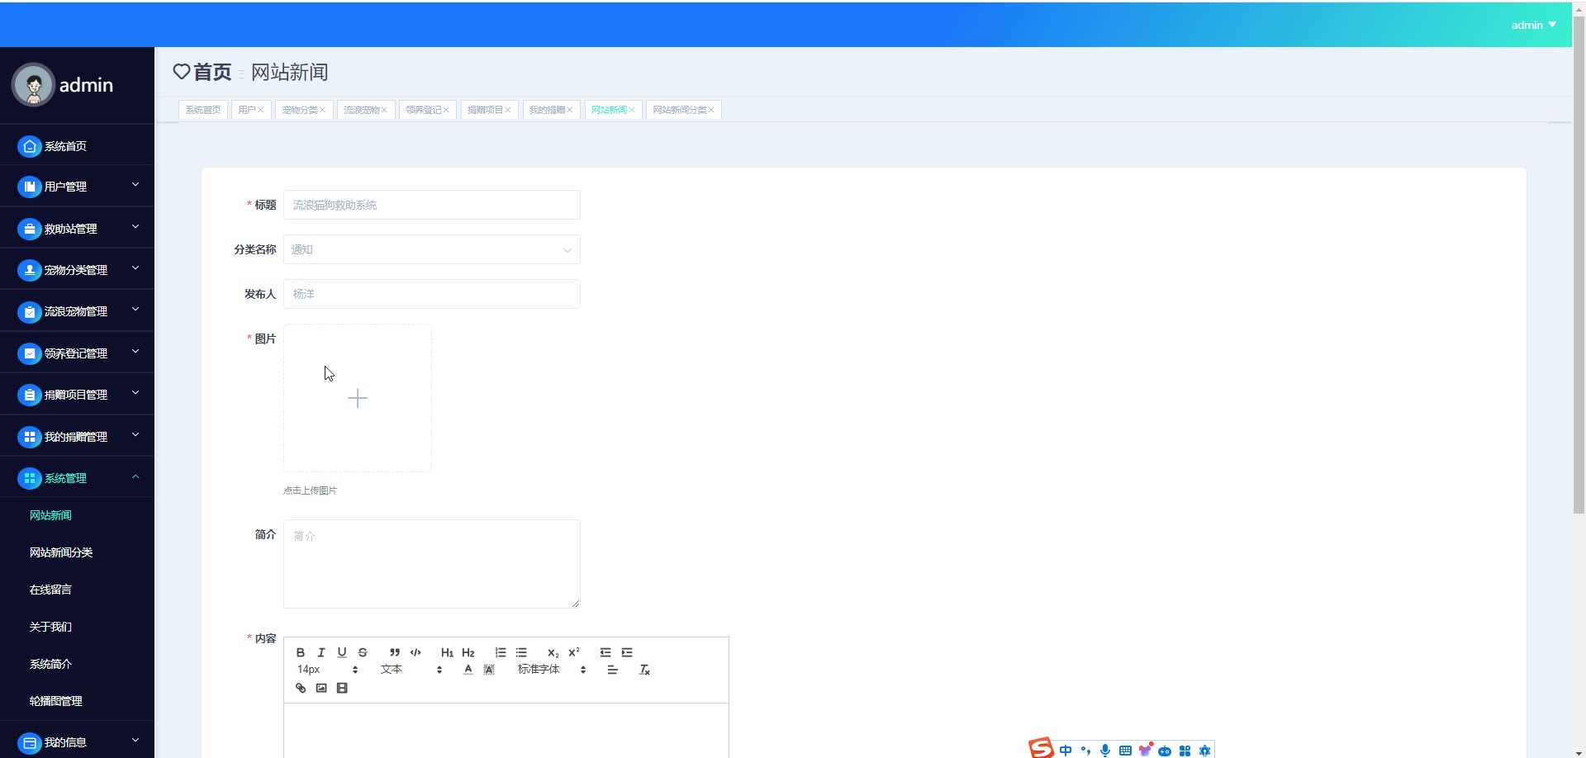Close the 我的捐赠 tab
Image resolution: width=1586 pixels, height=758 pixels.
coord(570,110)
